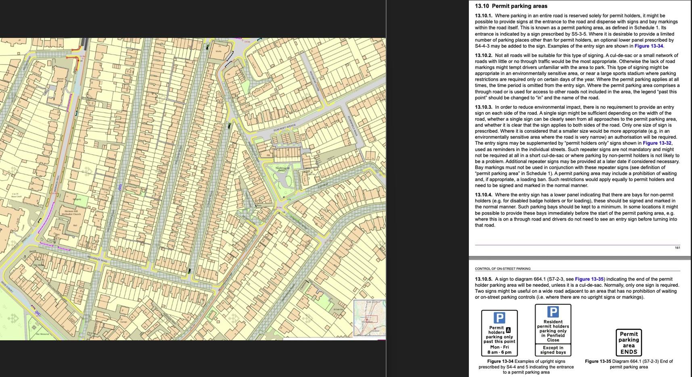This screenshot has height=377, width=692.
Task: Click the "Figure 13-34" link in paragraph 13.10.1
Action: (x=649, y=46)
